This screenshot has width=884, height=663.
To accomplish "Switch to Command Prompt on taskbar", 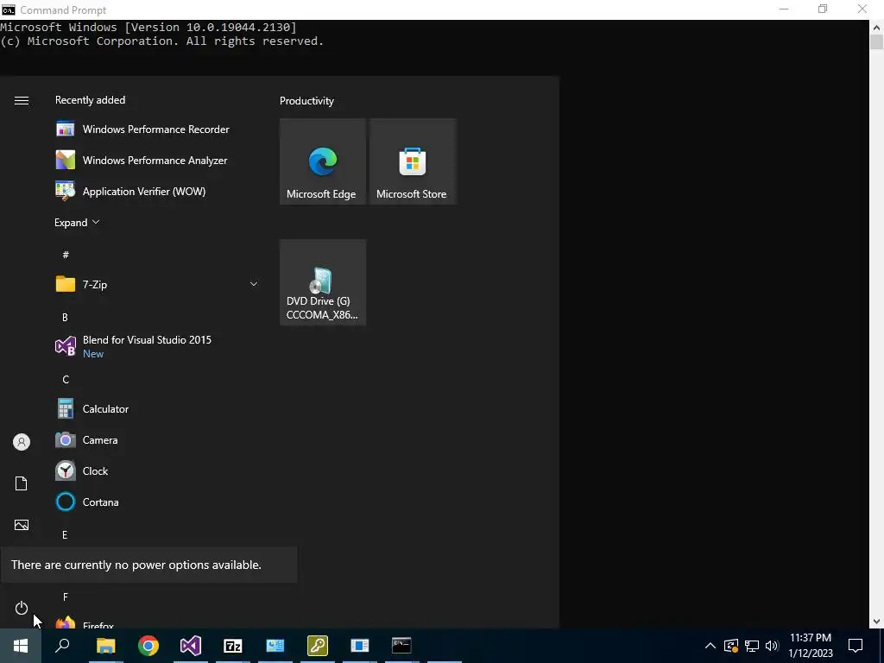I will pyautogui.click(x=401, y=646).
